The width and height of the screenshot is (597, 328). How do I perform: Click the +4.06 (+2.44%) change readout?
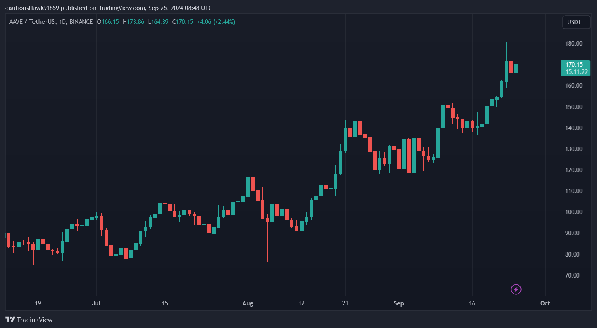(x=216, y=22)
